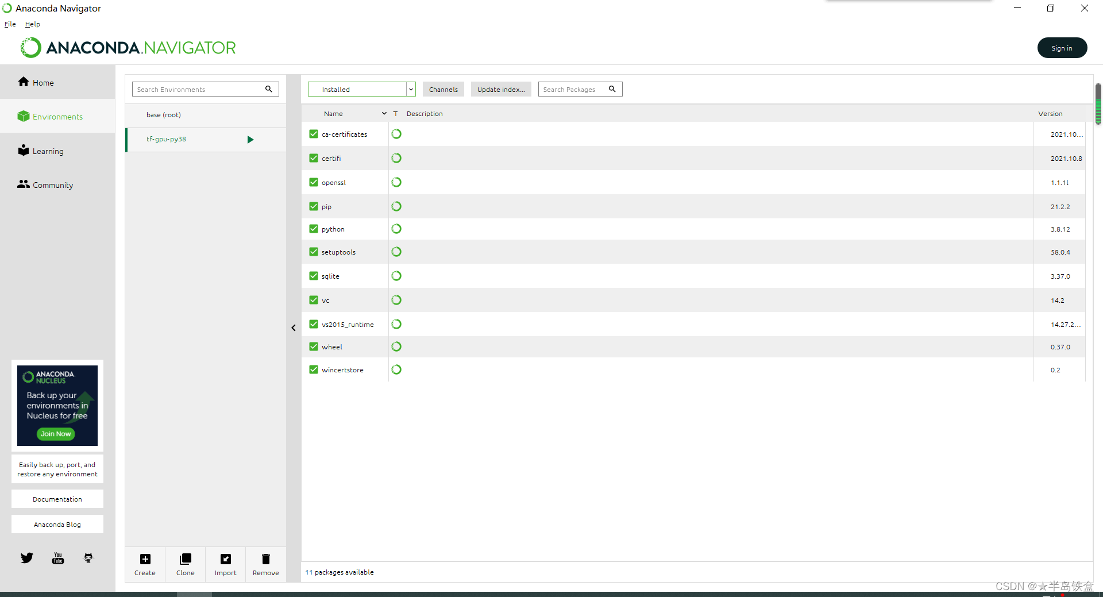Click the Easily back up, port, and restore text
Image resolution: width=1103 pixels, height=597 pixels.
pos(57,469)
